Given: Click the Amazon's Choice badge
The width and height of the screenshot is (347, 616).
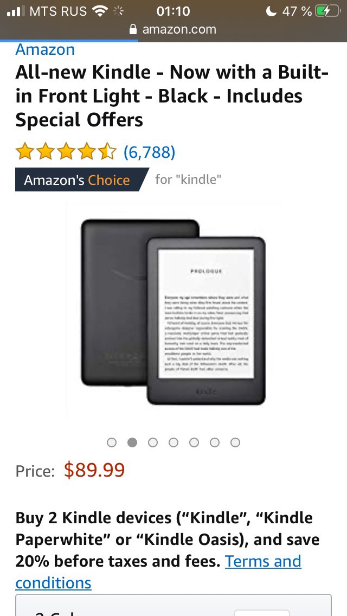Looking at the screenshot, I should click(82, 179).
